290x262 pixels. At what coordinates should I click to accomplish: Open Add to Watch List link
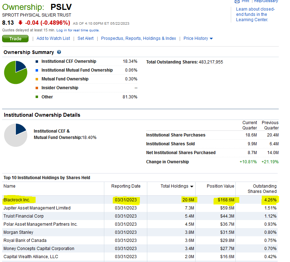[x=53, y=38]
